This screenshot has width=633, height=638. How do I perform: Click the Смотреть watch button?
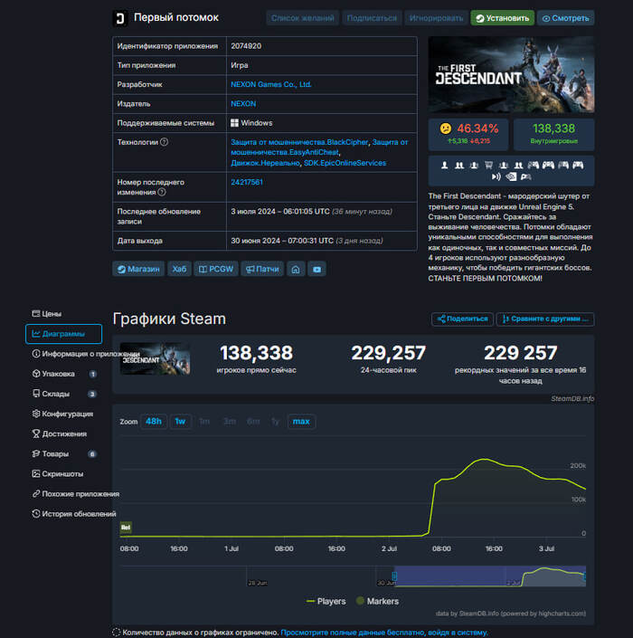pyautogui.click(x=565, y=18)
